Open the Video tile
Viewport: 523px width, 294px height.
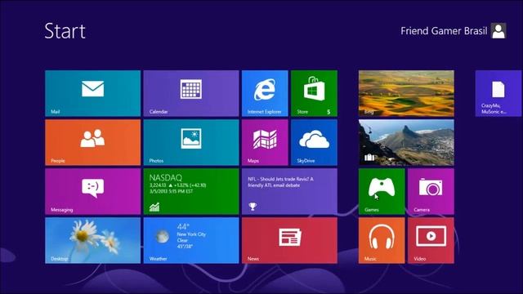(431, 240)
